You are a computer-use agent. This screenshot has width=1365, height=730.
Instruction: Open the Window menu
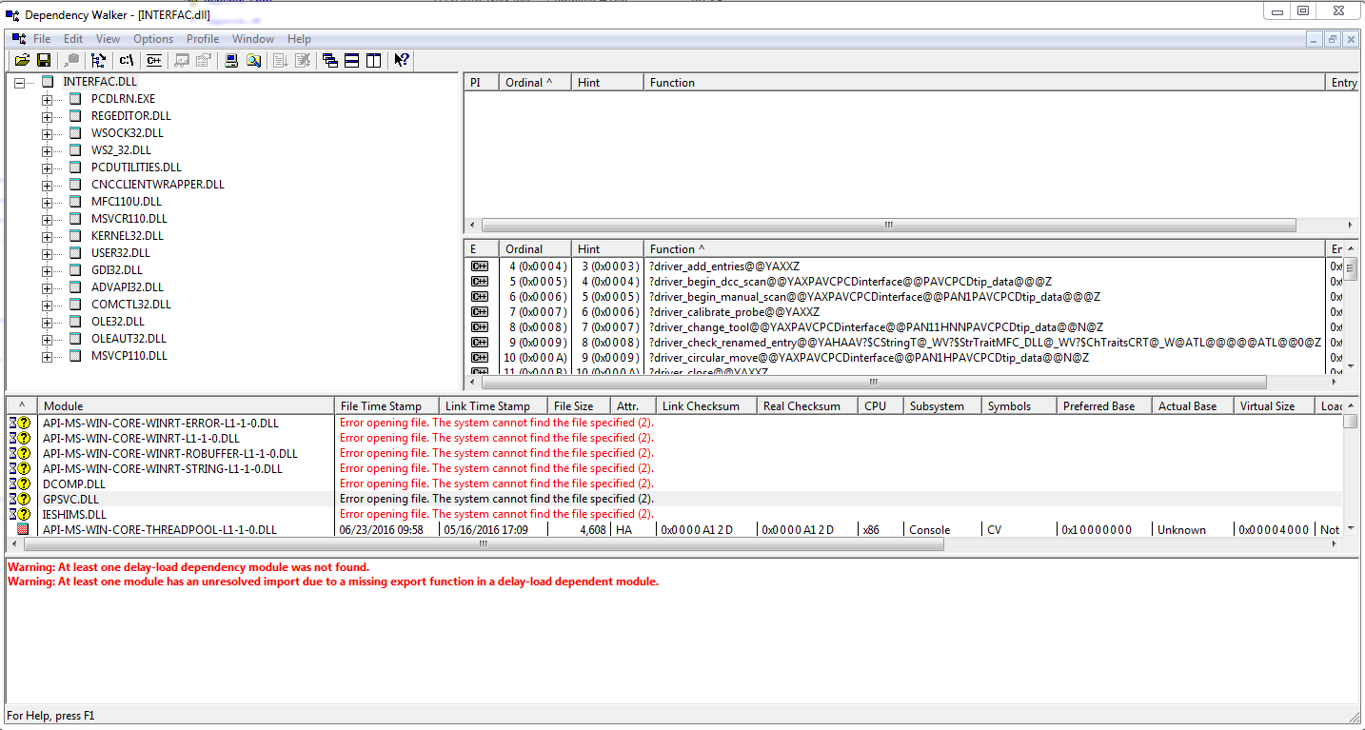tap(253, 39)
